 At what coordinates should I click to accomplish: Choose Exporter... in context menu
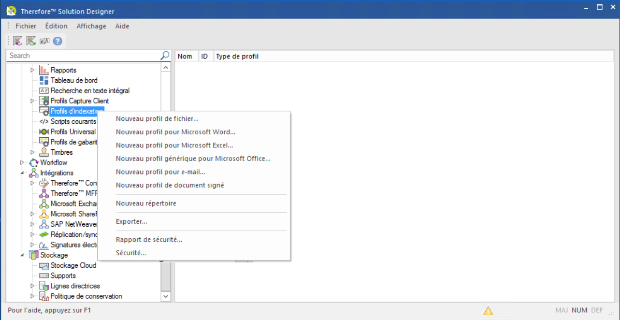[x=194, y=222]
